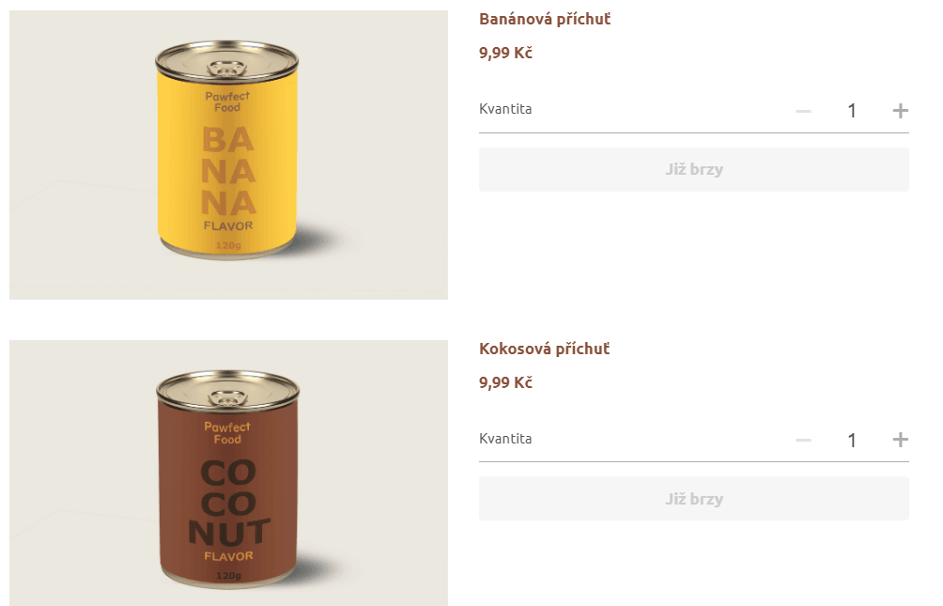
Task: Decrease quantity for Kokosová příchuť
Action: pyautogui.click(x=803, y=440)
